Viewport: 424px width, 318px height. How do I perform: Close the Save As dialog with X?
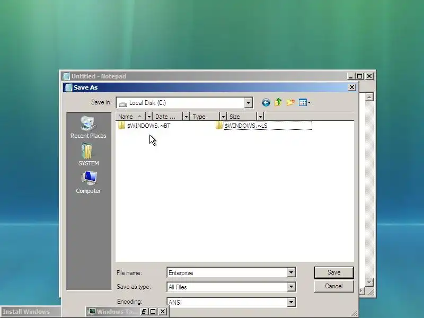(x=351, y=87)
